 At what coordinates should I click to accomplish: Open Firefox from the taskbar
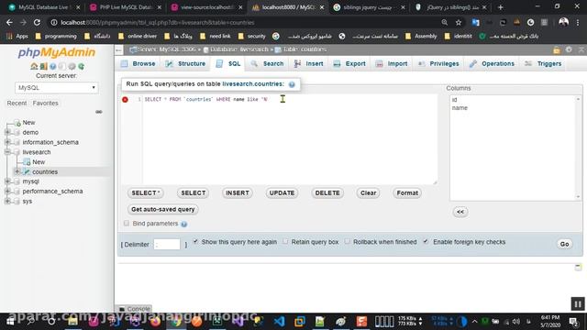pyautogui.click(x=155, y=321)
